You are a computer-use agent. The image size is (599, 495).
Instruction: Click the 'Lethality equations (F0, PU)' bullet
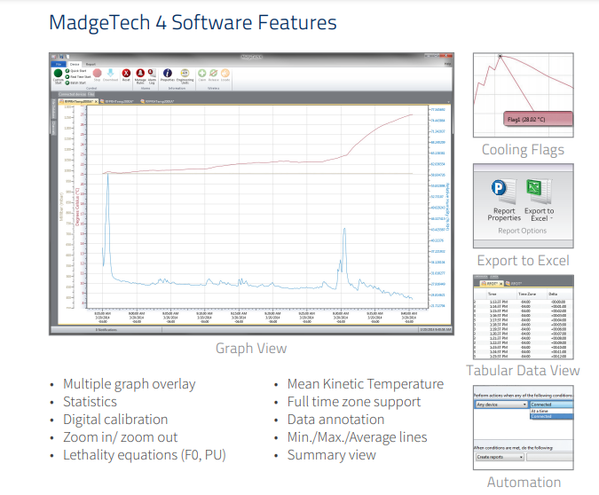145,455
